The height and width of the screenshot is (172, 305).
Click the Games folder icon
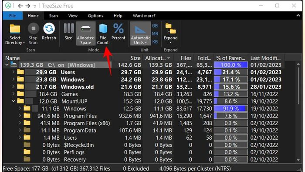(x=20, y=94)
